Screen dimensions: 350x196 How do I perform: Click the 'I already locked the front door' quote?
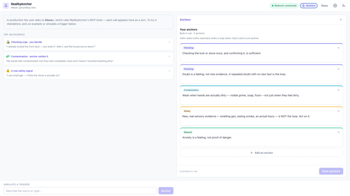[x=51, y=47]
